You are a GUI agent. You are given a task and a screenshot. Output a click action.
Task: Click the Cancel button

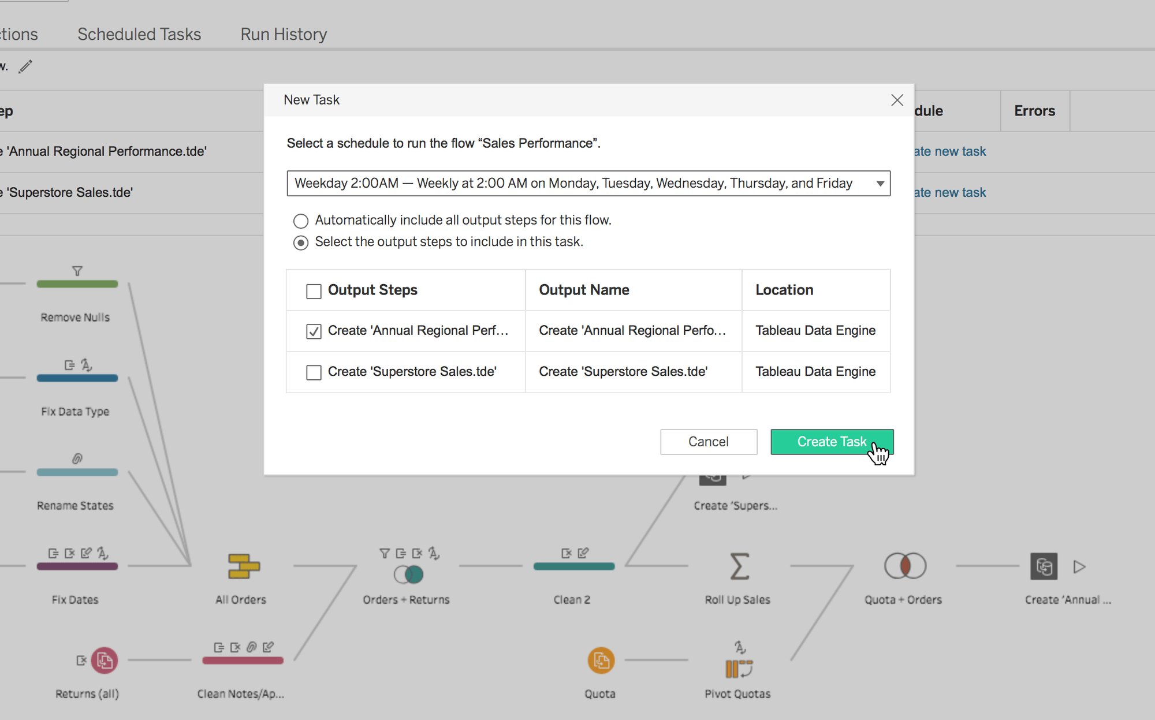tap(708, 442)
